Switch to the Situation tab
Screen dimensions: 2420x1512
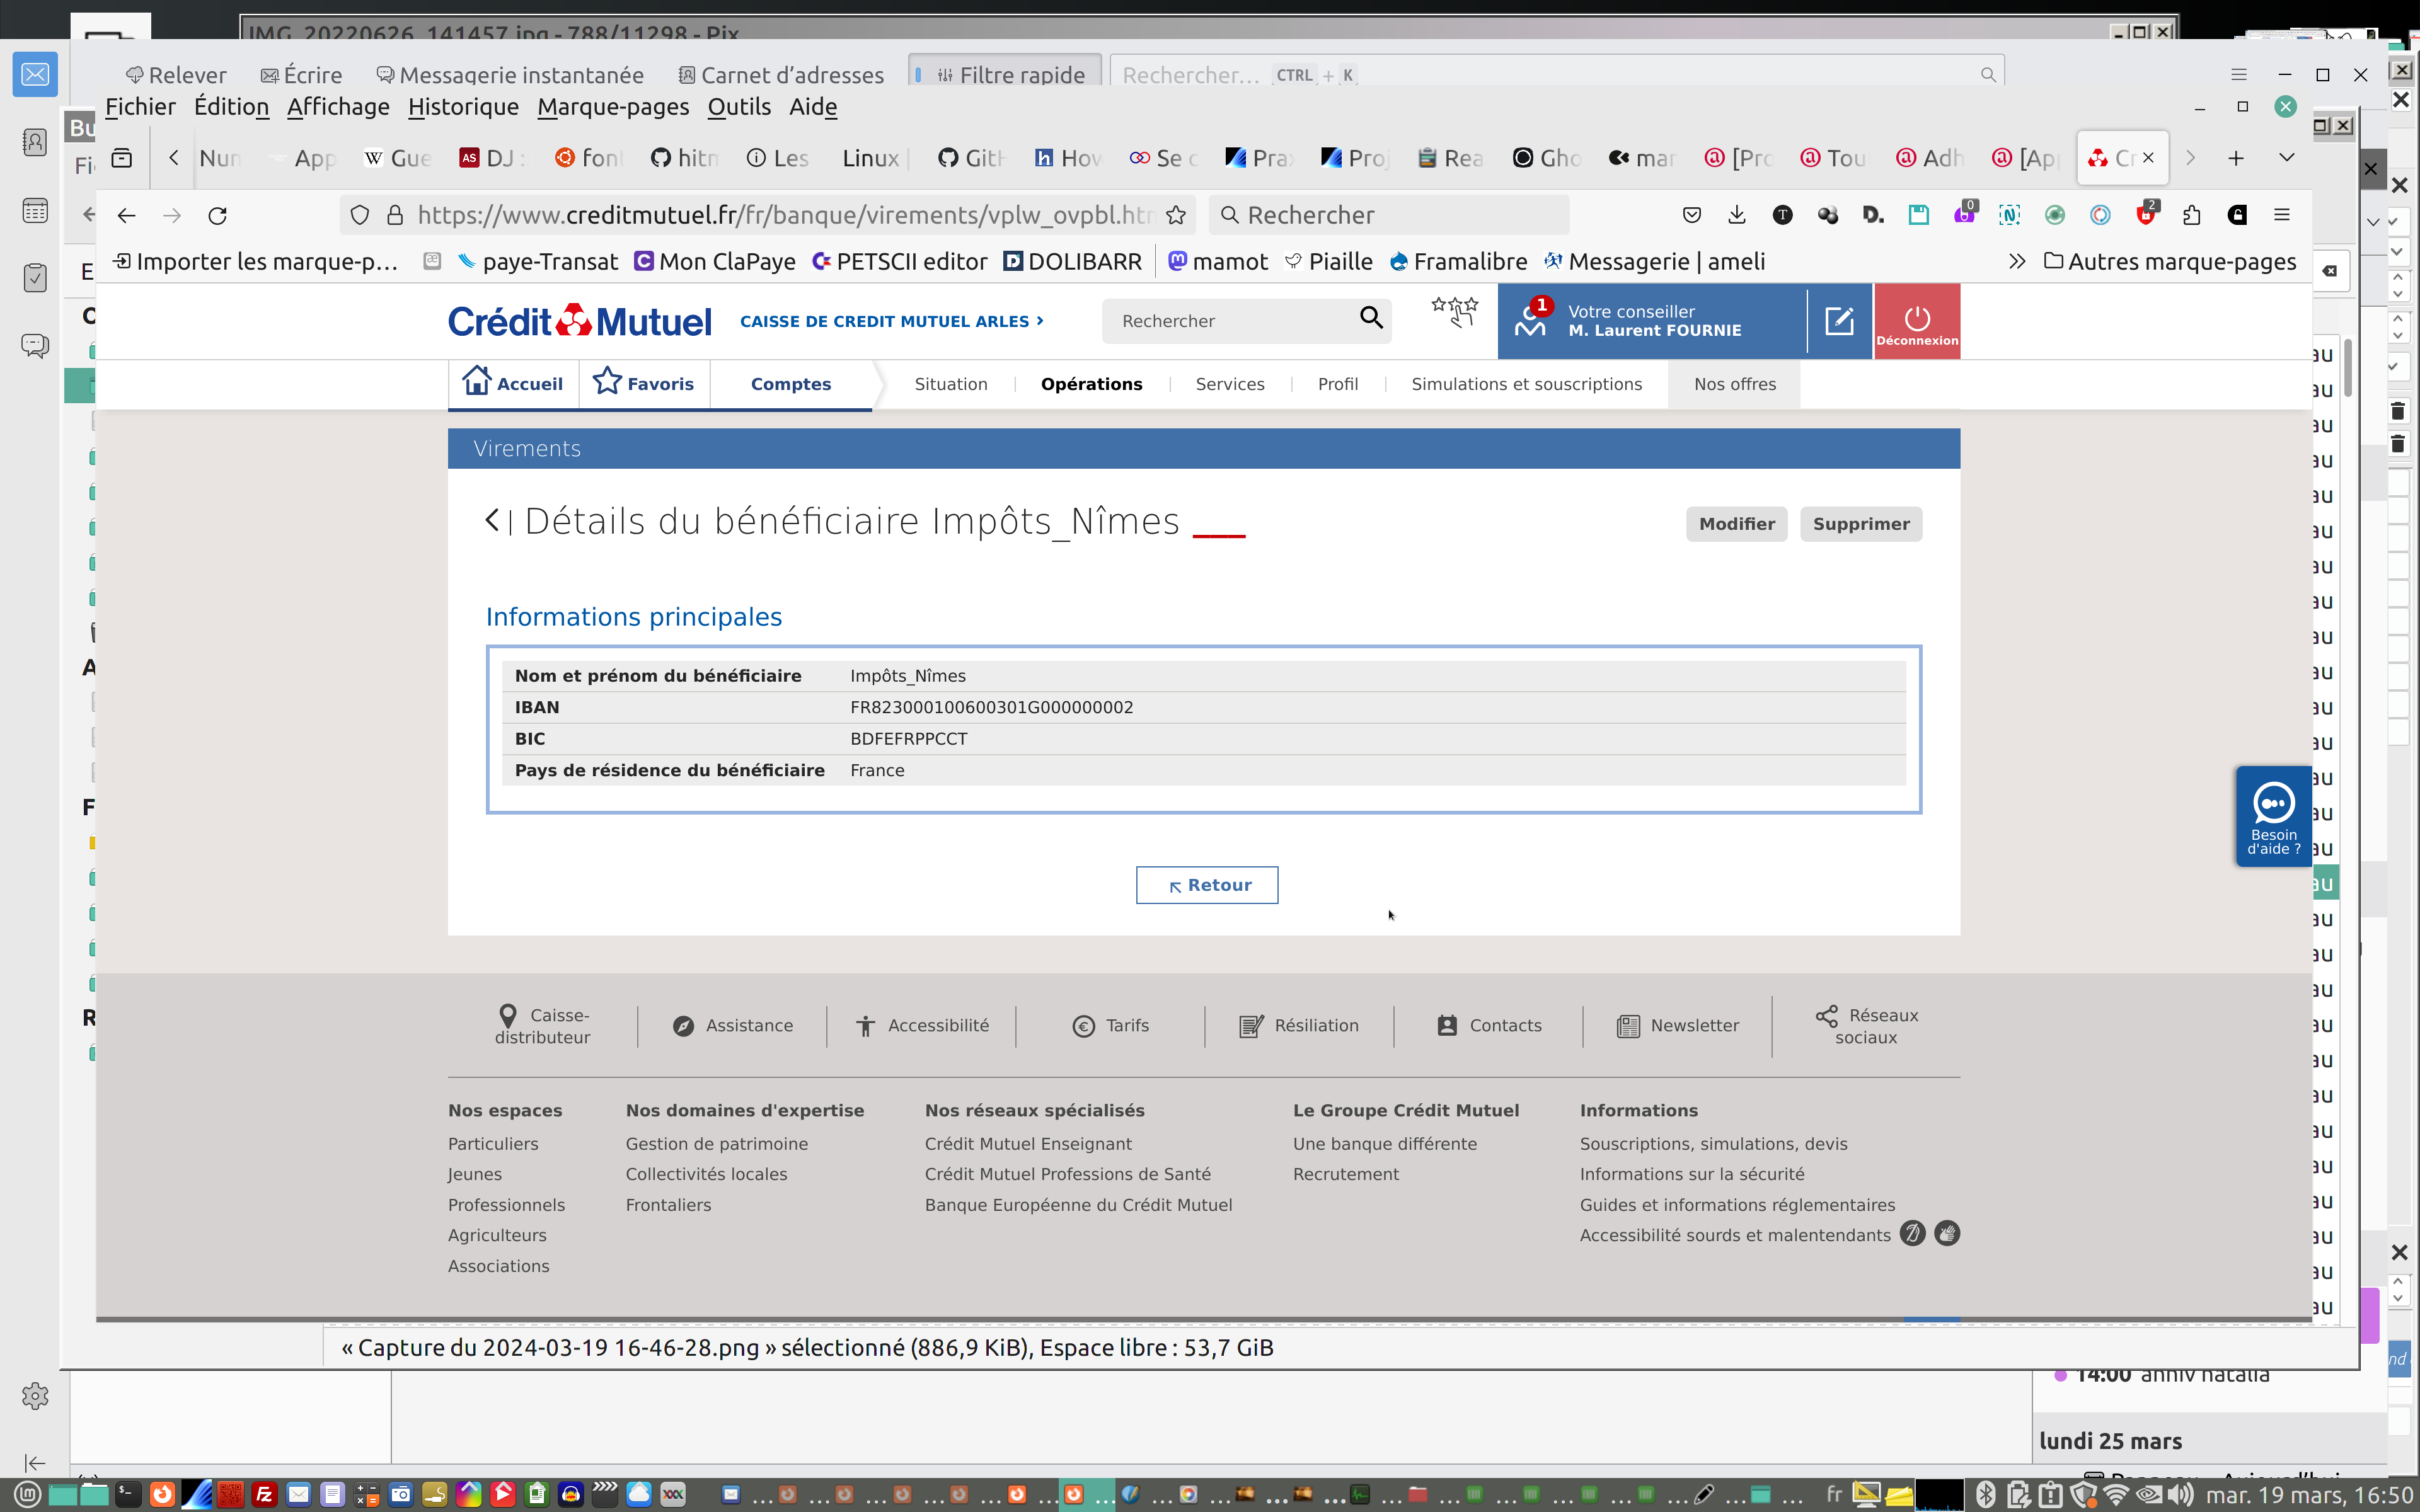click(x=950, y=384)
